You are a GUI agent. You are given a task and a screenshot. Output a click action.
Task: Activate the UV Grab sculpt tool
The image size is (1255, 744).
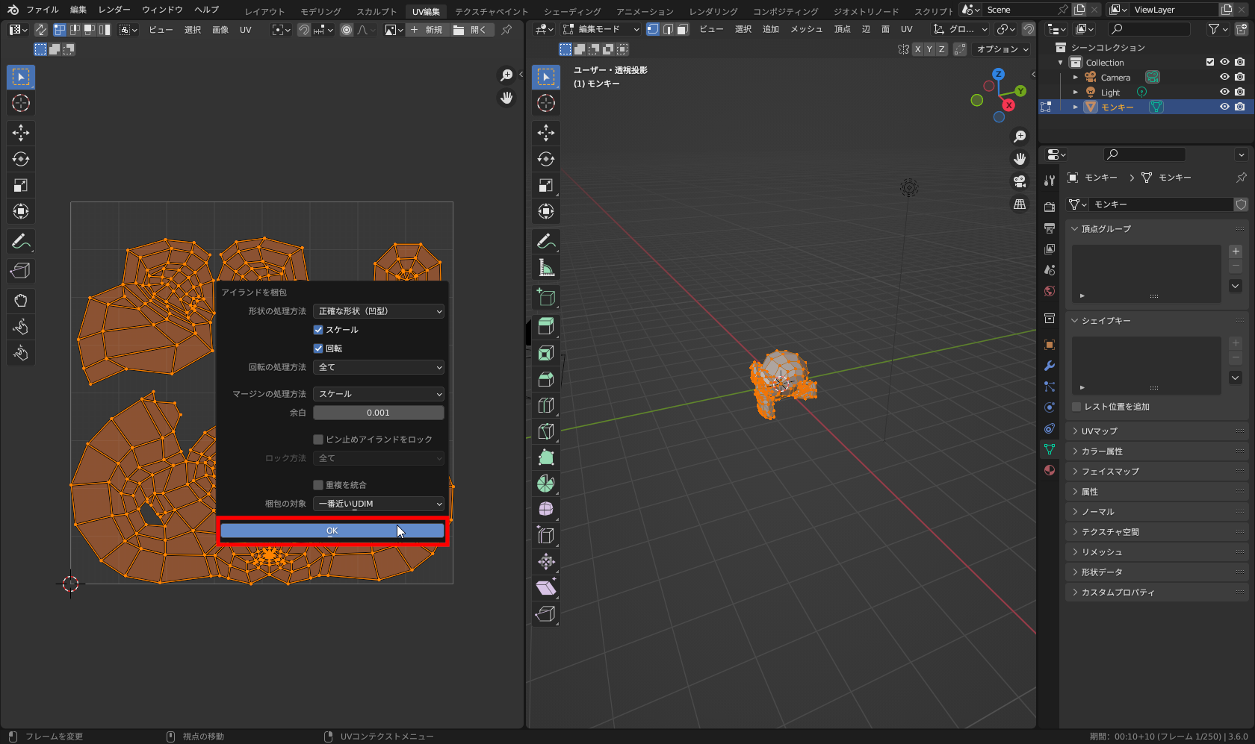(x=21, y=301)
